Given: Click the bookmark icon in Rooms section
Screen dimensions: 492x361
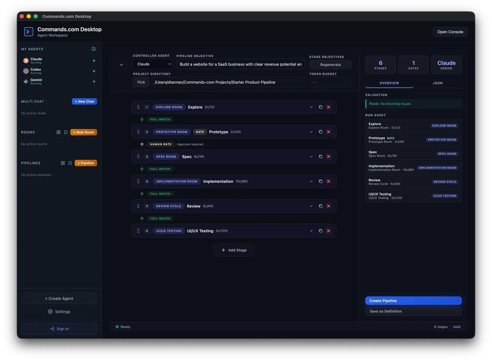Looking at the screenshot, I should (x=66, y=132).
